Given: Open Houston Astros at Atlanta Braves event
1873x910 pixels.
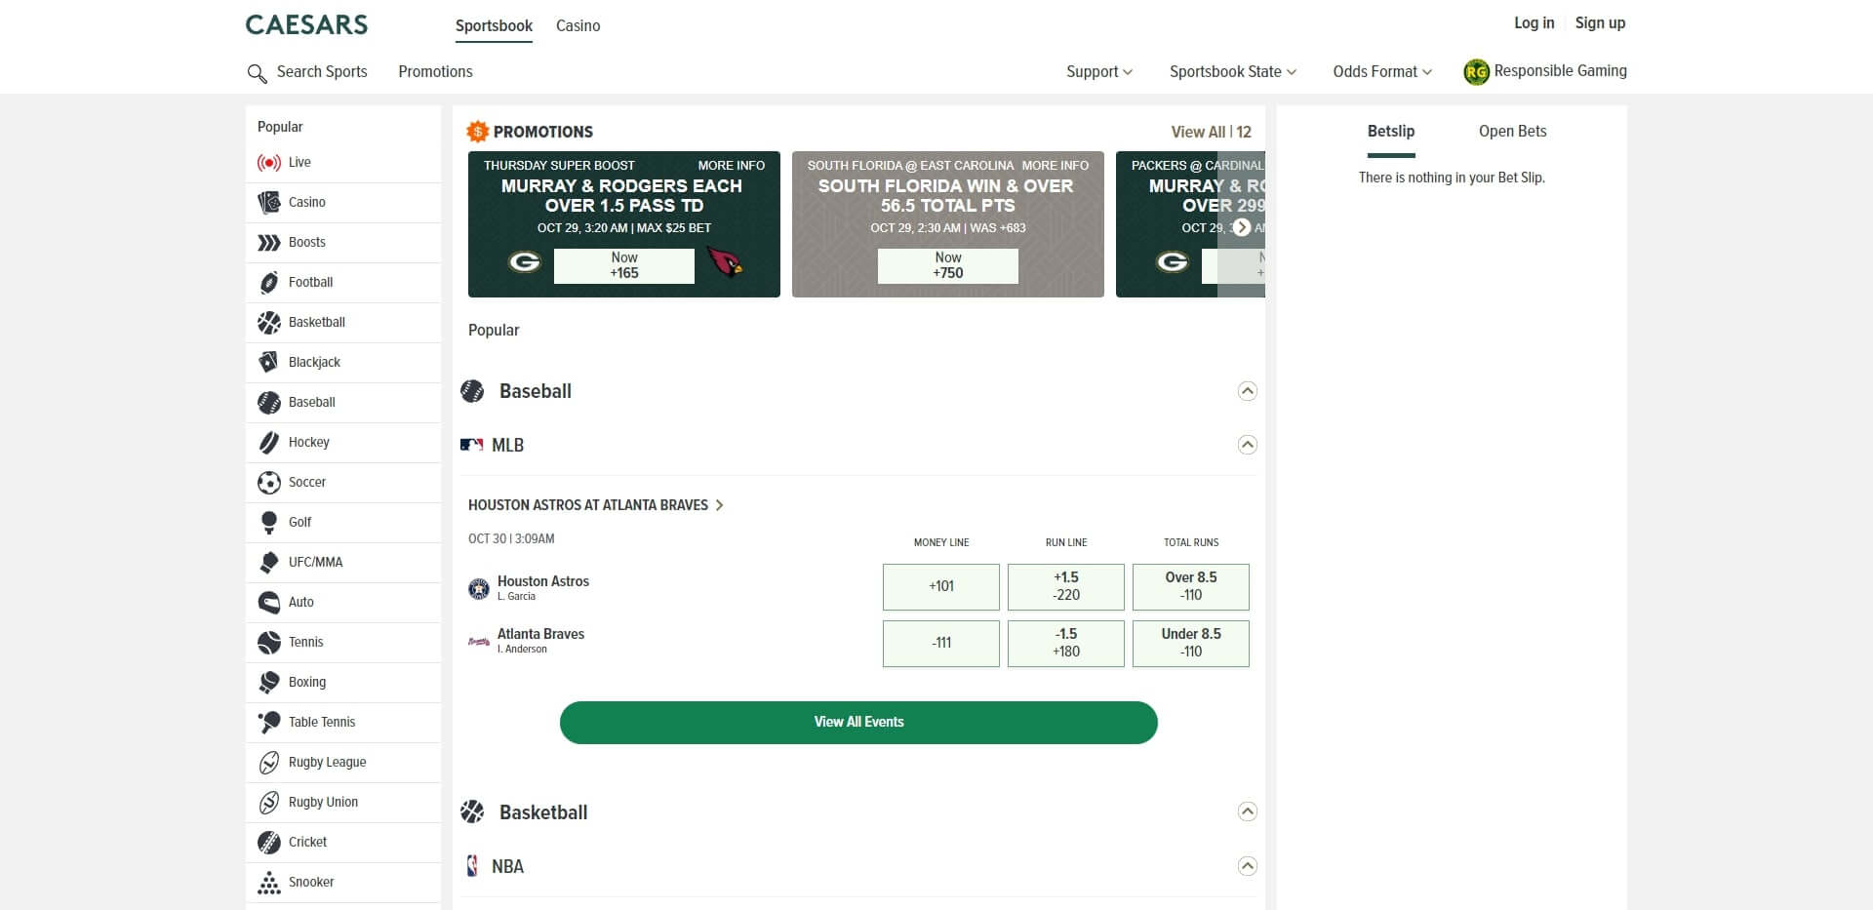Looking at the screenshot, I should click(x=596, y=505).
